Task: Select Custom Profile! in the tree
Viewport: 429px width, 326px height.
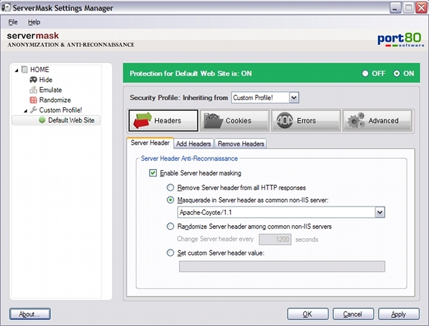Action: pyautogui.click(x=60, y=110)
